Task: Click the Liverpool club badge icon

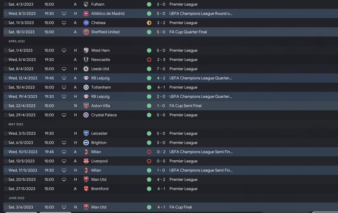Action: point(86,161)
